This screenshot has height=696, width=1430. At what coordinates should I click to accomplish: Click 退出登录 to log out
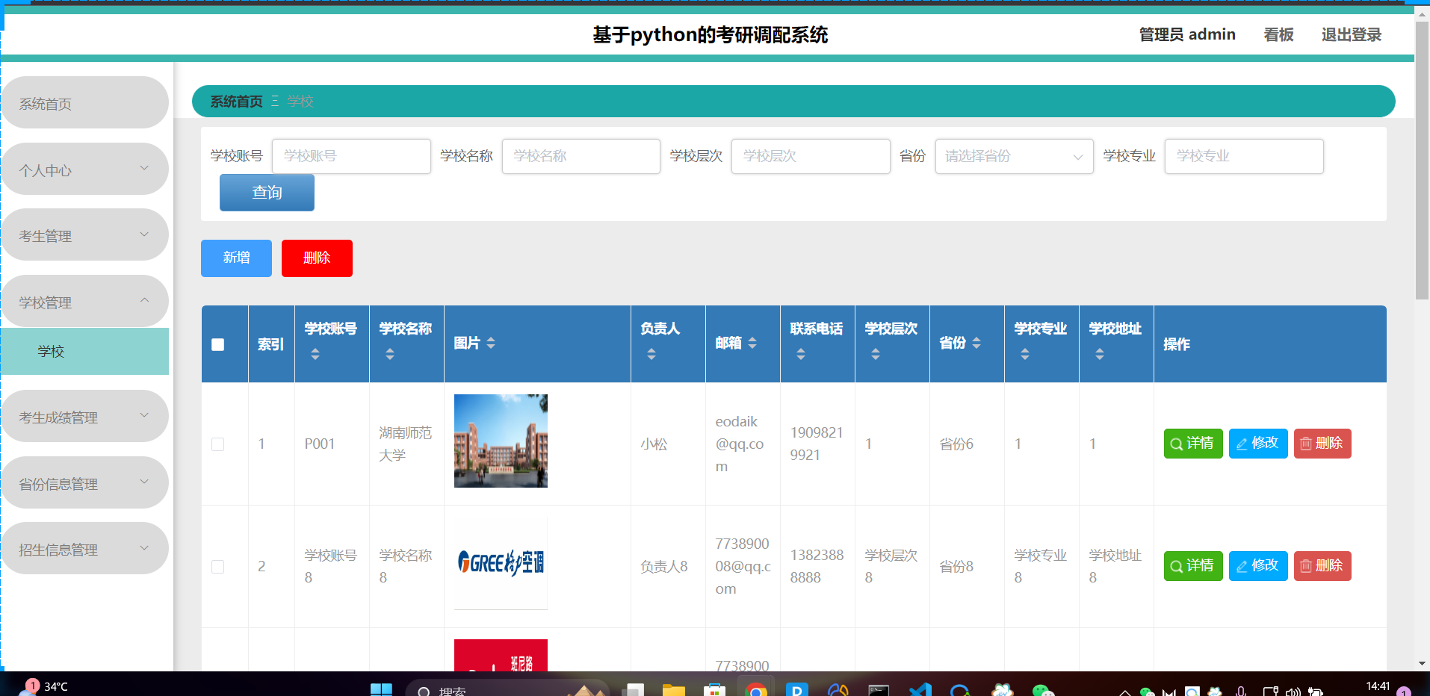(x=1351, y=34)
